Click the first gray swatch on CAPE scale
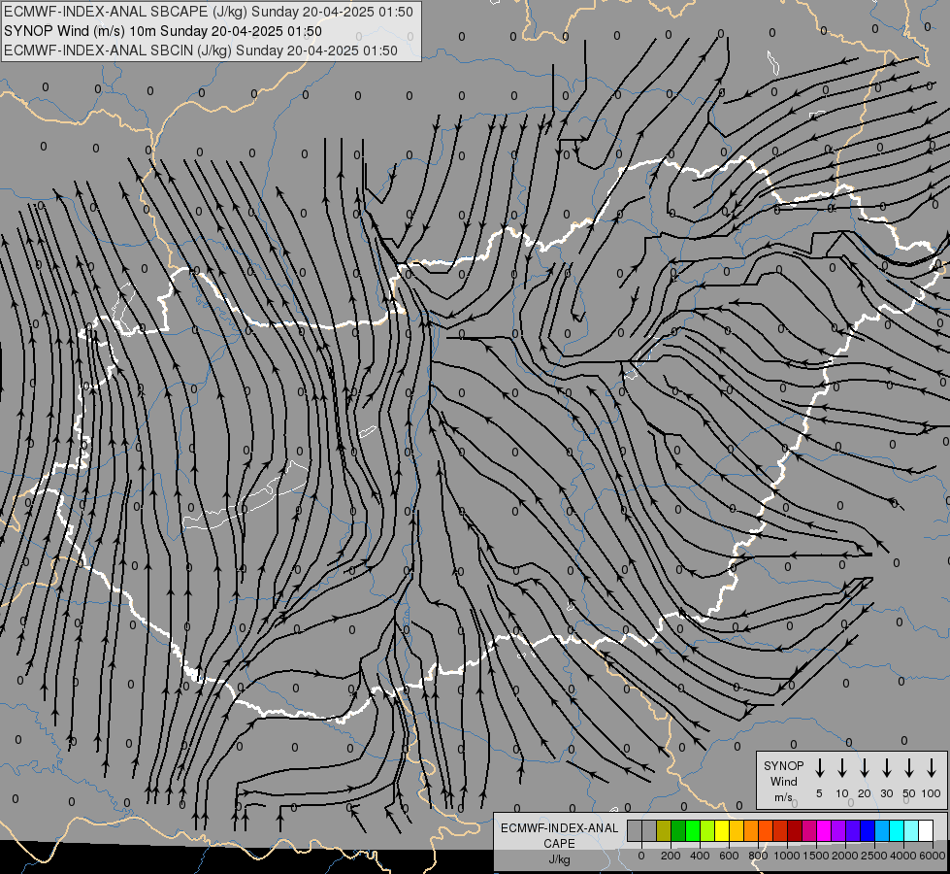 click(x=635, y=830)
